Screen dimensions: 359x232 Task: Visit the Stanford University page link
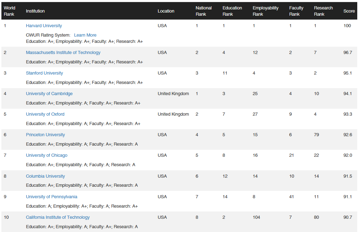[44, 73]
